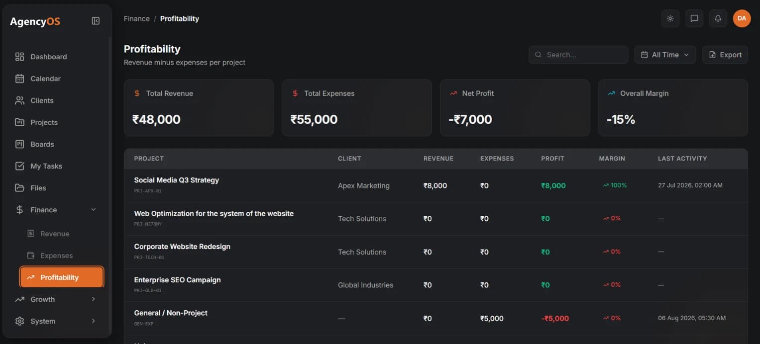Screen dimensions: 760x344
Task: Sort by the PROJECT column header
Action: [x=149, y=159]
